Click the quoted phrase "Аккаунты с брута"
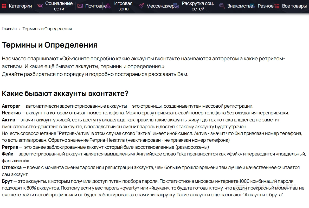Viewport: 309px width, 208px height. click(263, 195)
